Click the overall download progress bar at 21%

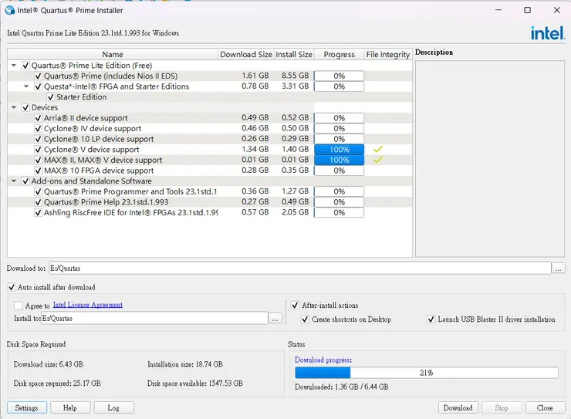click(427, 373)
